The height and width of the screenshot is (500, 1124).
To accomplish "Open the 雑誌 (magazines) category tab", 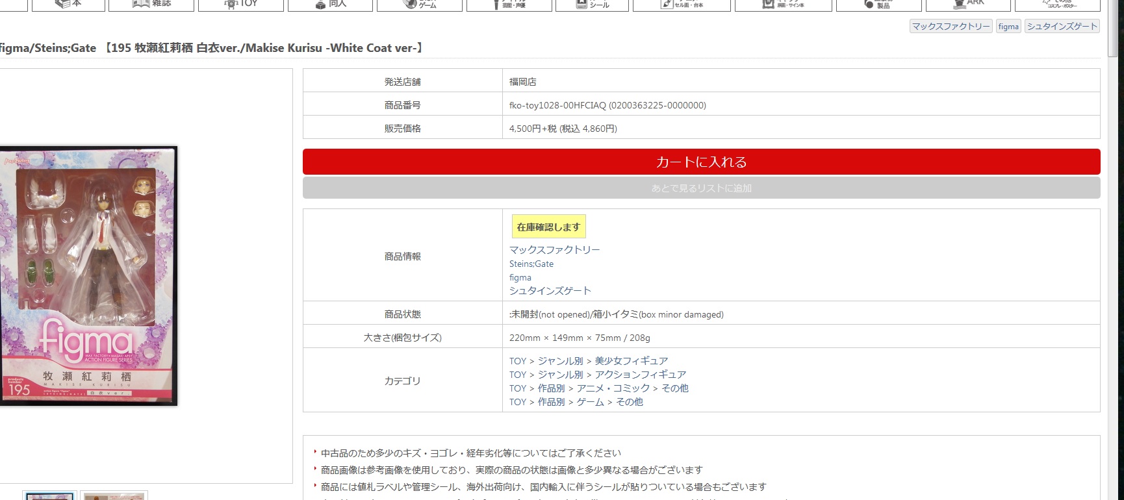I will point(151,5).
